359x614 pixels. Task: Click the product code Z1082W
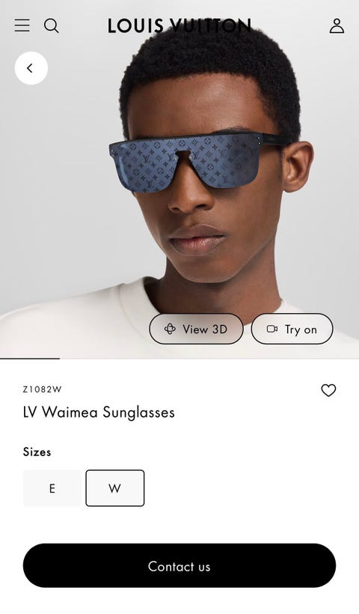(42, 389)
